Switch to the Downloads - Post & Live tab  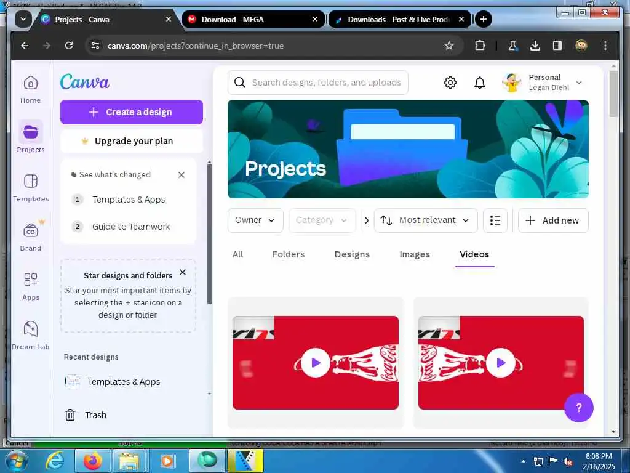(400, 19)
